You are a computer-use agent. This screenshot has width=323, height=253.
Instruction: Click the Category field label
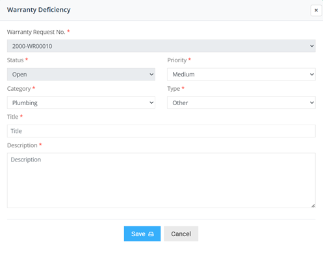(x=19, y=89)
